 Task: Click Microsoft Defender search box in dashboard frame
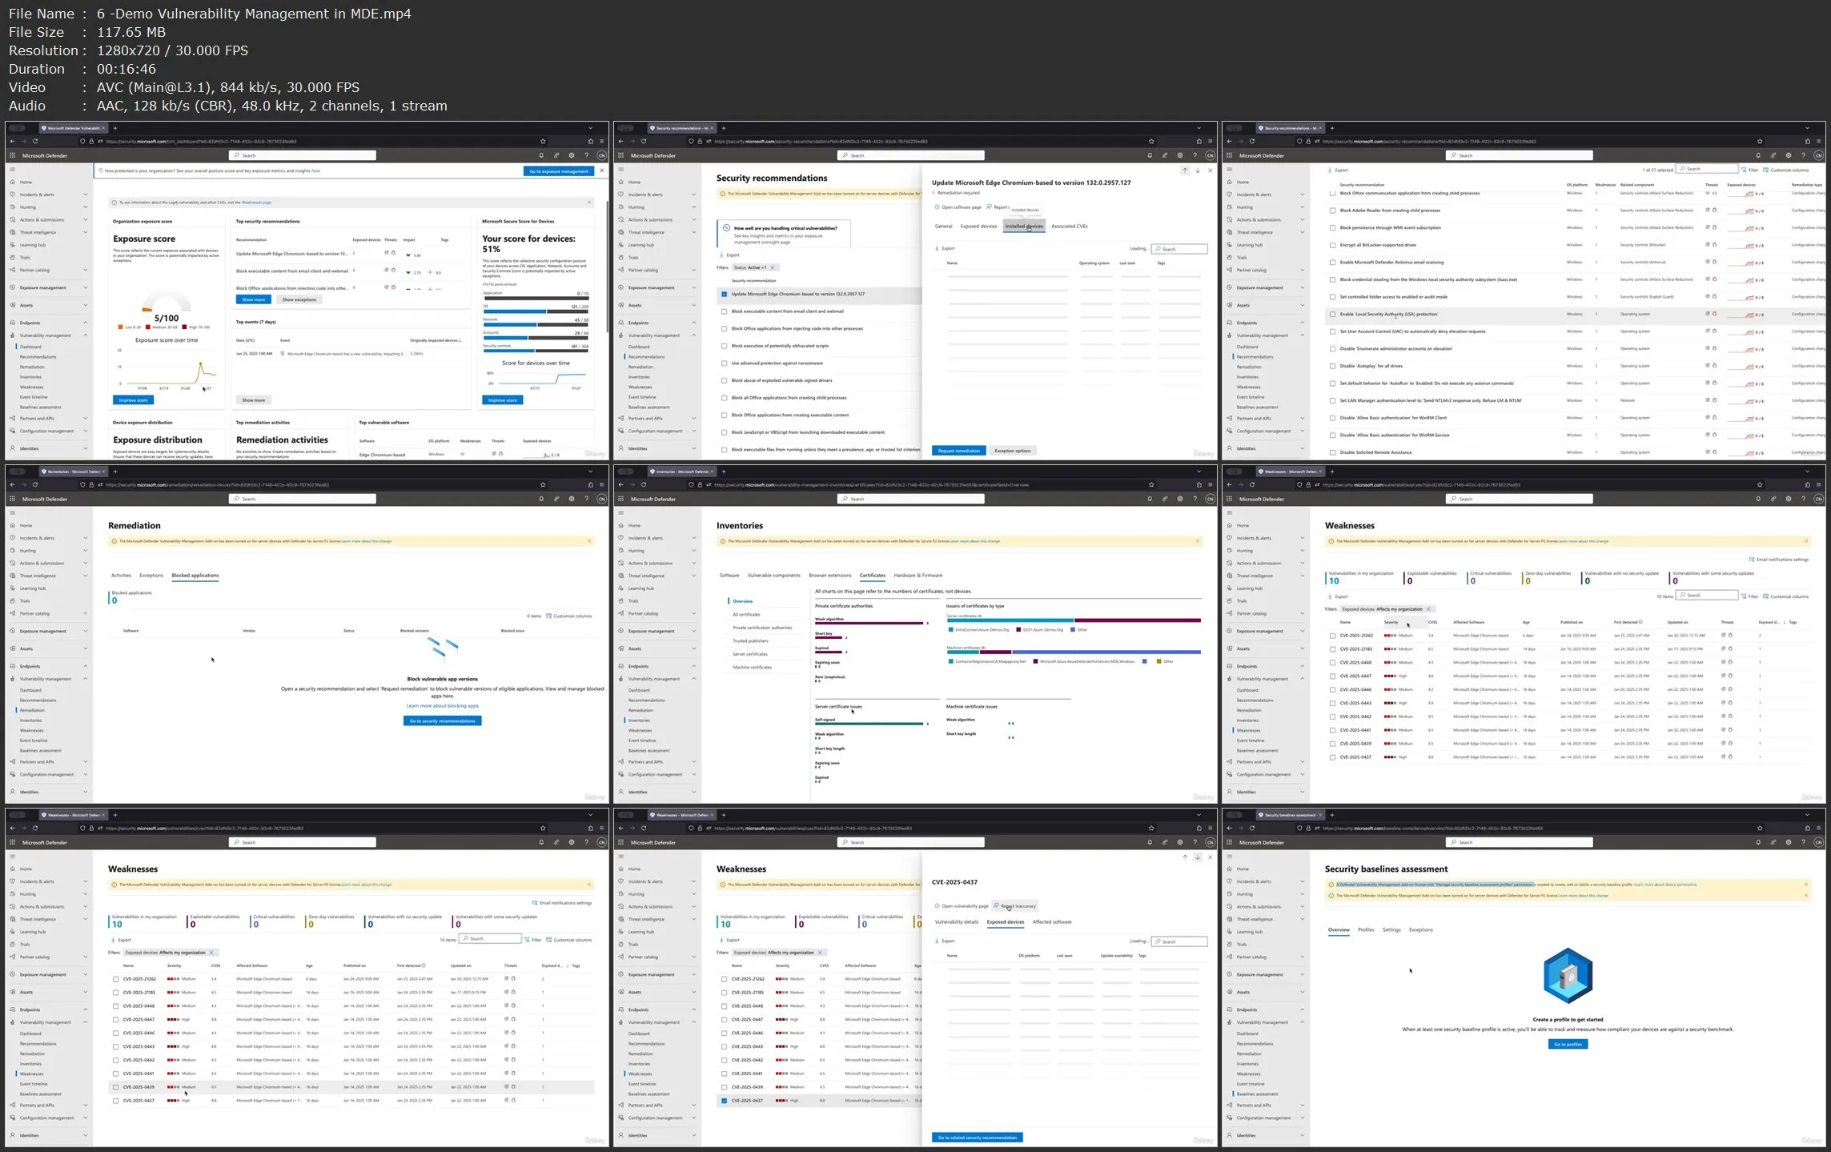(x=303, y=155)
